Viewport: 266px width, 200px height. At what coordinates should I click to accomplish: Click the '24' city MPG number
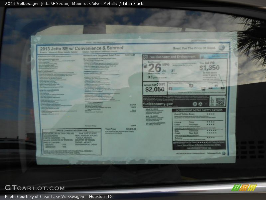(164, 71)
